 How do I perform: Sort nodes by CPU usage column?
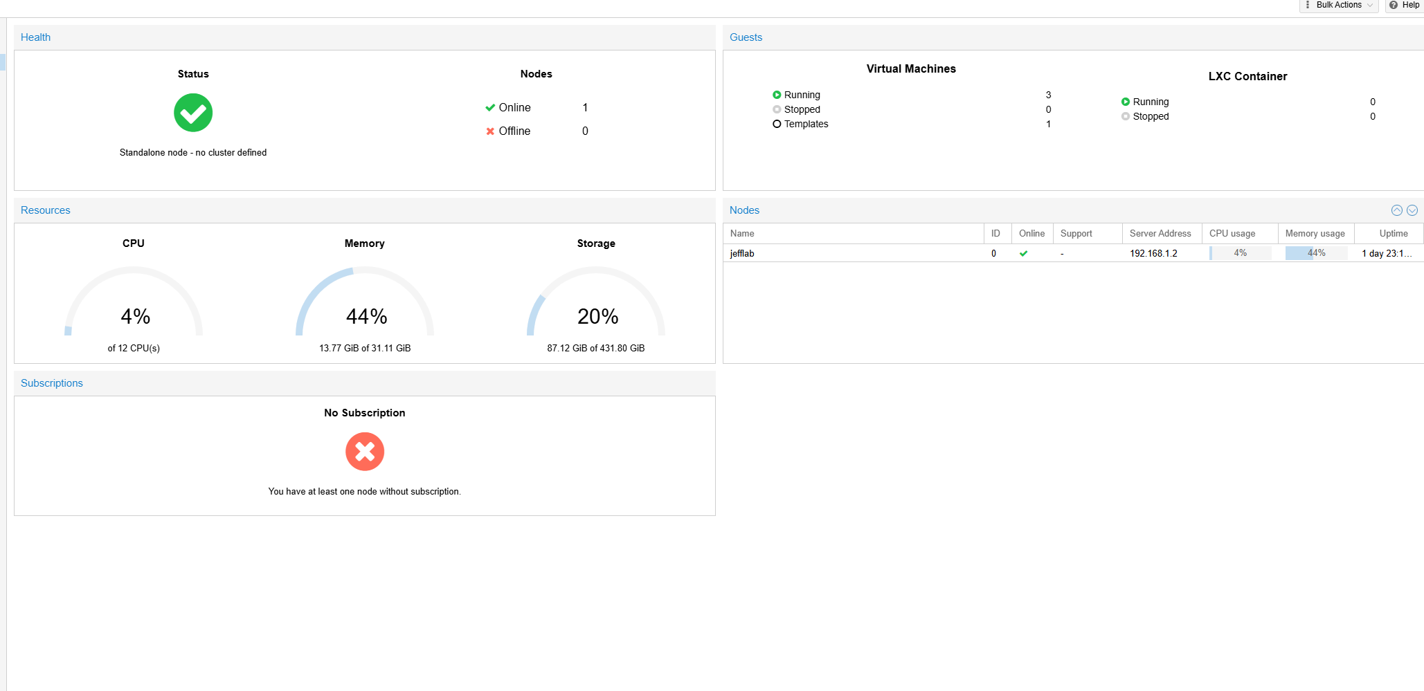pos(1240,234)
